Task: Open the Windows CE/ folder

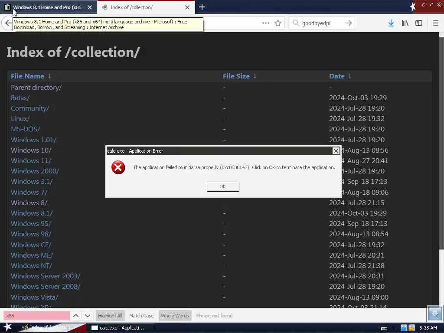Action: 31,245
